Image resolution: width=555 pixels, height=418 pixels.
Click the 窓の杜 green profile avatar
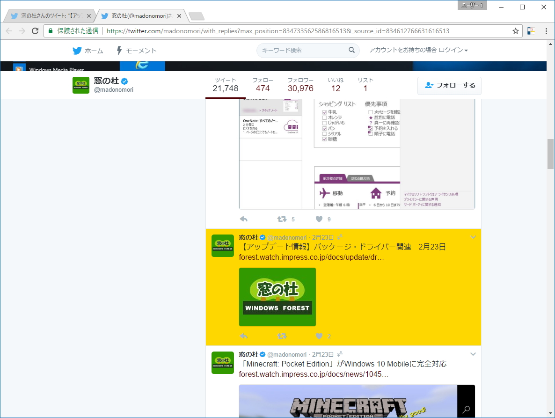pyautogui.click(x=80, y=86)
